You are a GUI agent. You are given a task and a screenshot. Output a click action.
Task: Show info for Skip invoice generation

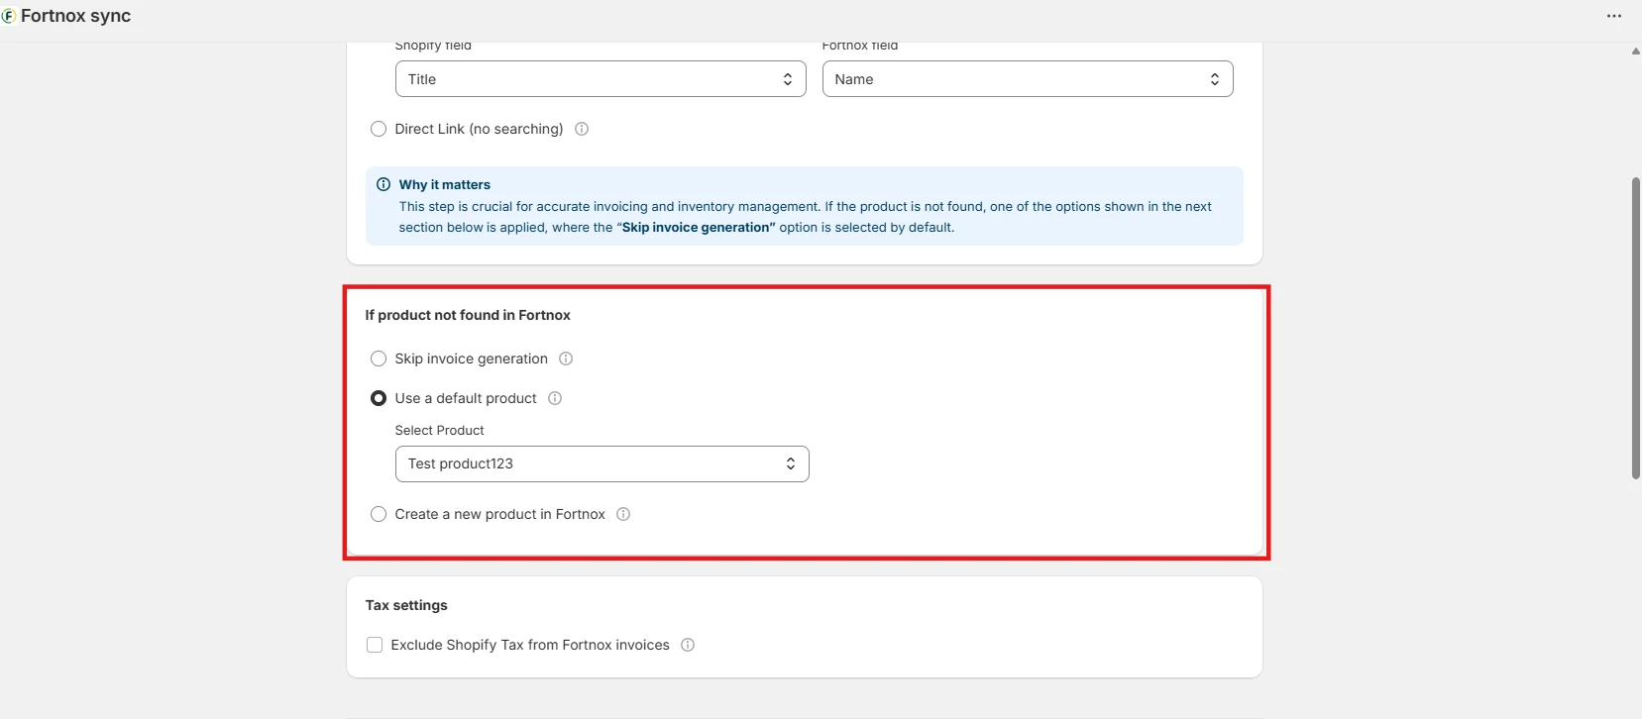coord(566,359)
